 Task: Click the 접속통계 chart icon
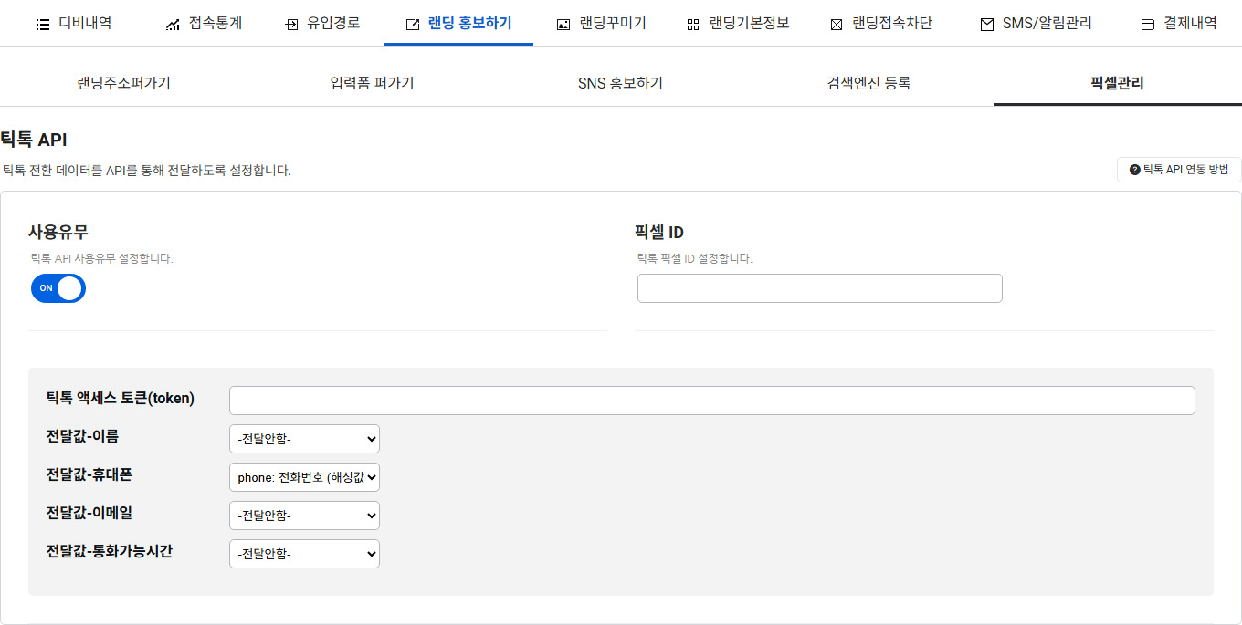[173, 25]
